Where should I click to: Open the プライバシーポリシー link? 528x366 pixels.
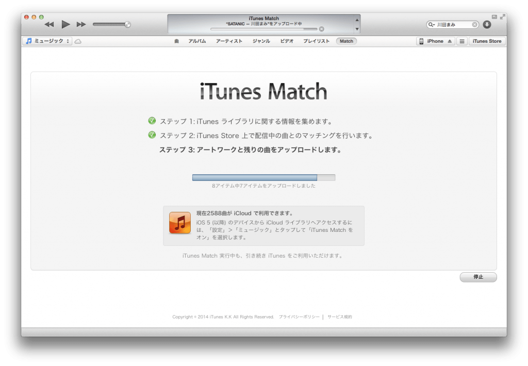tap(299, 317)
